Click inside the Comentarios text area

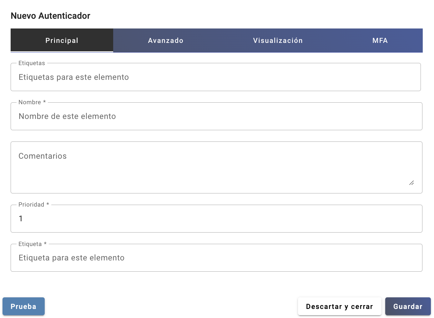[x=216, y=167]
